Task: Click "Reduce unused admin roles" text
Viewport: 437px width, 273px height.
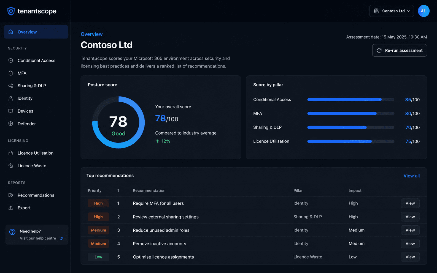Action: point(161,230)
